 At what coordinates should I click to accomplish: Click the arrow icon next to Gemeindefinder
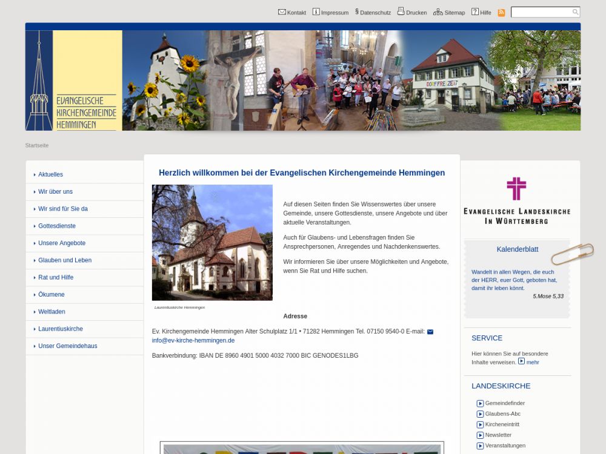pyautogui.click(x=480, y=404)
